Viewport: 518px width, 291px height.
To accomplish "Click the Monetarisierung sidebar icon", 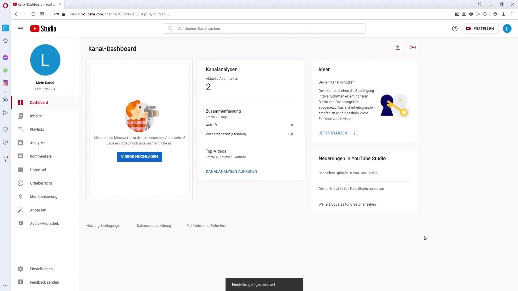I will [x=20, y=196].
